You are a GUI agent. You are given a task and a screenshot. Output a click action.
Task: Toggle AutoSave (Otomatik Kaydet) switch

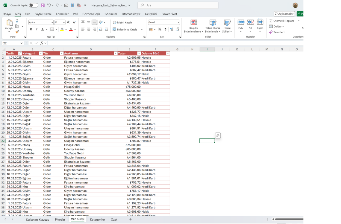(x=34, y=5)
